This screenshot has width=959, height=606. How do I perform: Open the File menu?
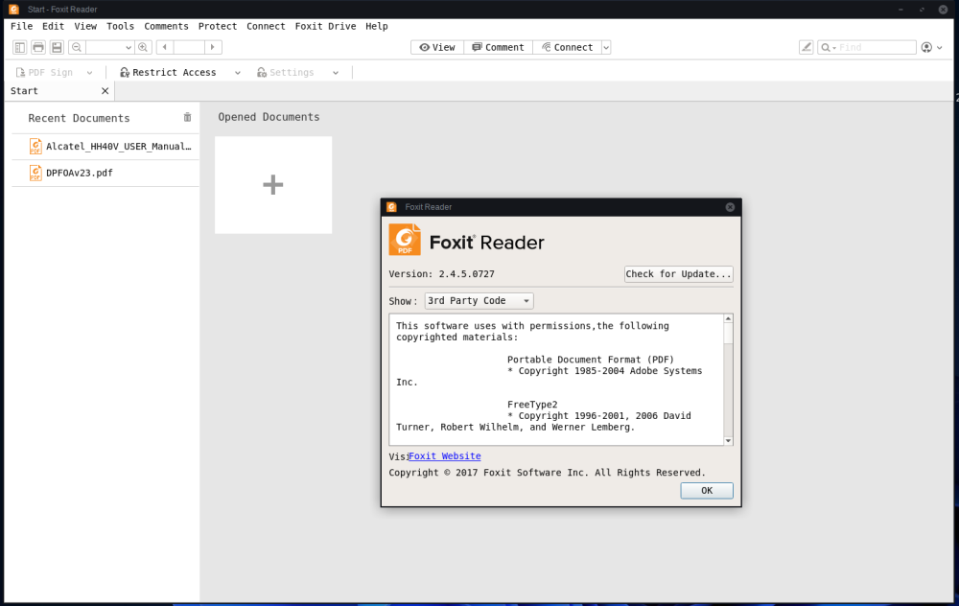[21, 26]
